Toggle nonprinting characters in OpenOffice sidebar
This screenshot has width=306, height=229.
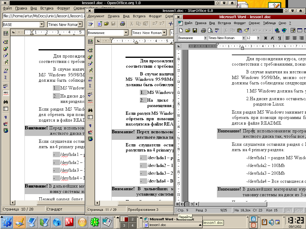click(x=6, y=117)
